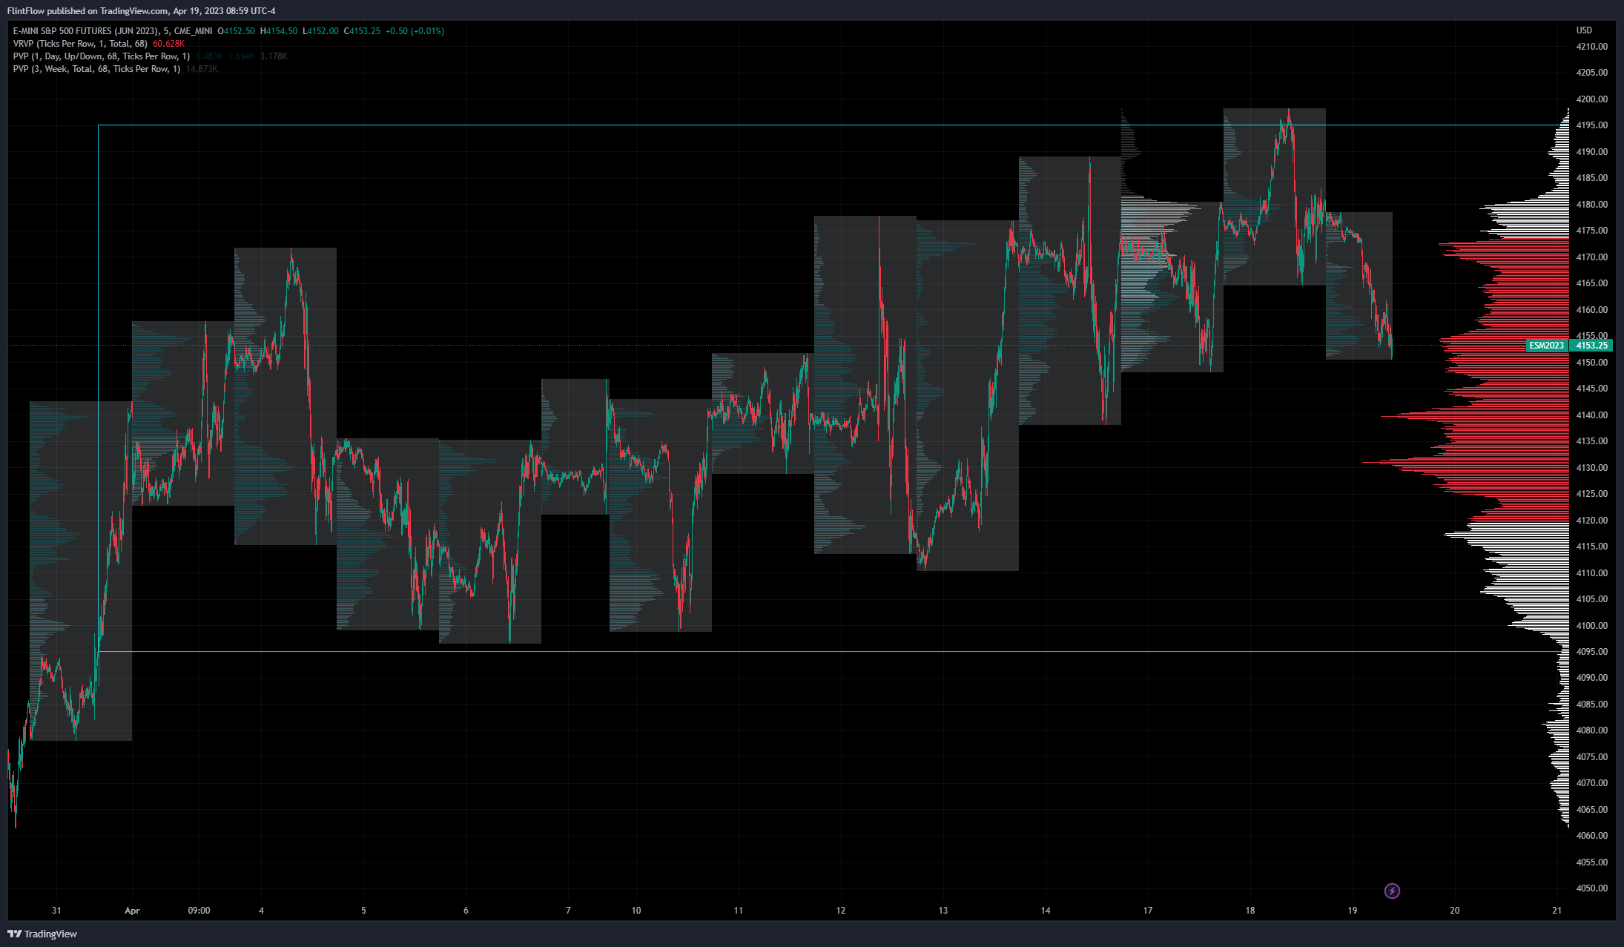Click the purple lightning bolt event icon
This screenshot has width=1624, height=947.
tap(1392, 891)
